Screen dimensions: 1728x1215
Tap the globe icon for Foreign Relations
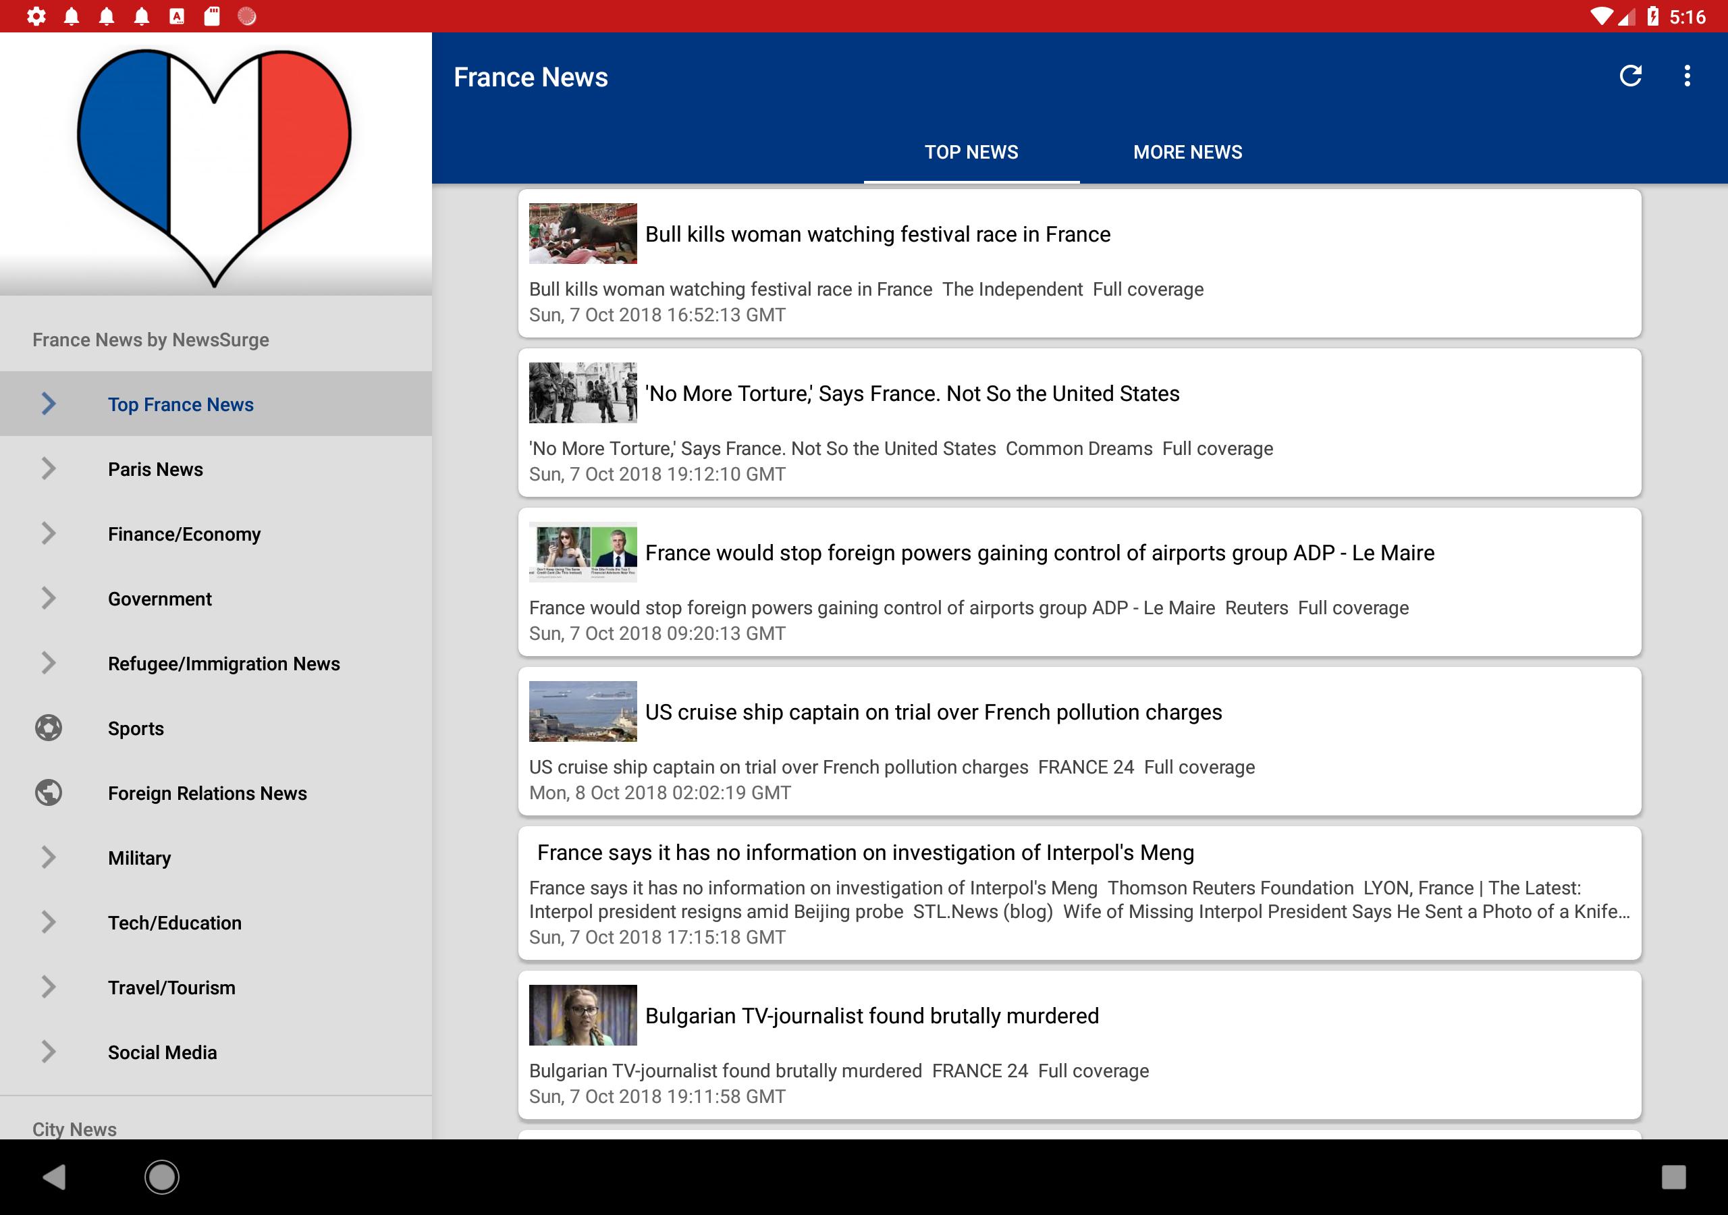click(48, 792)
